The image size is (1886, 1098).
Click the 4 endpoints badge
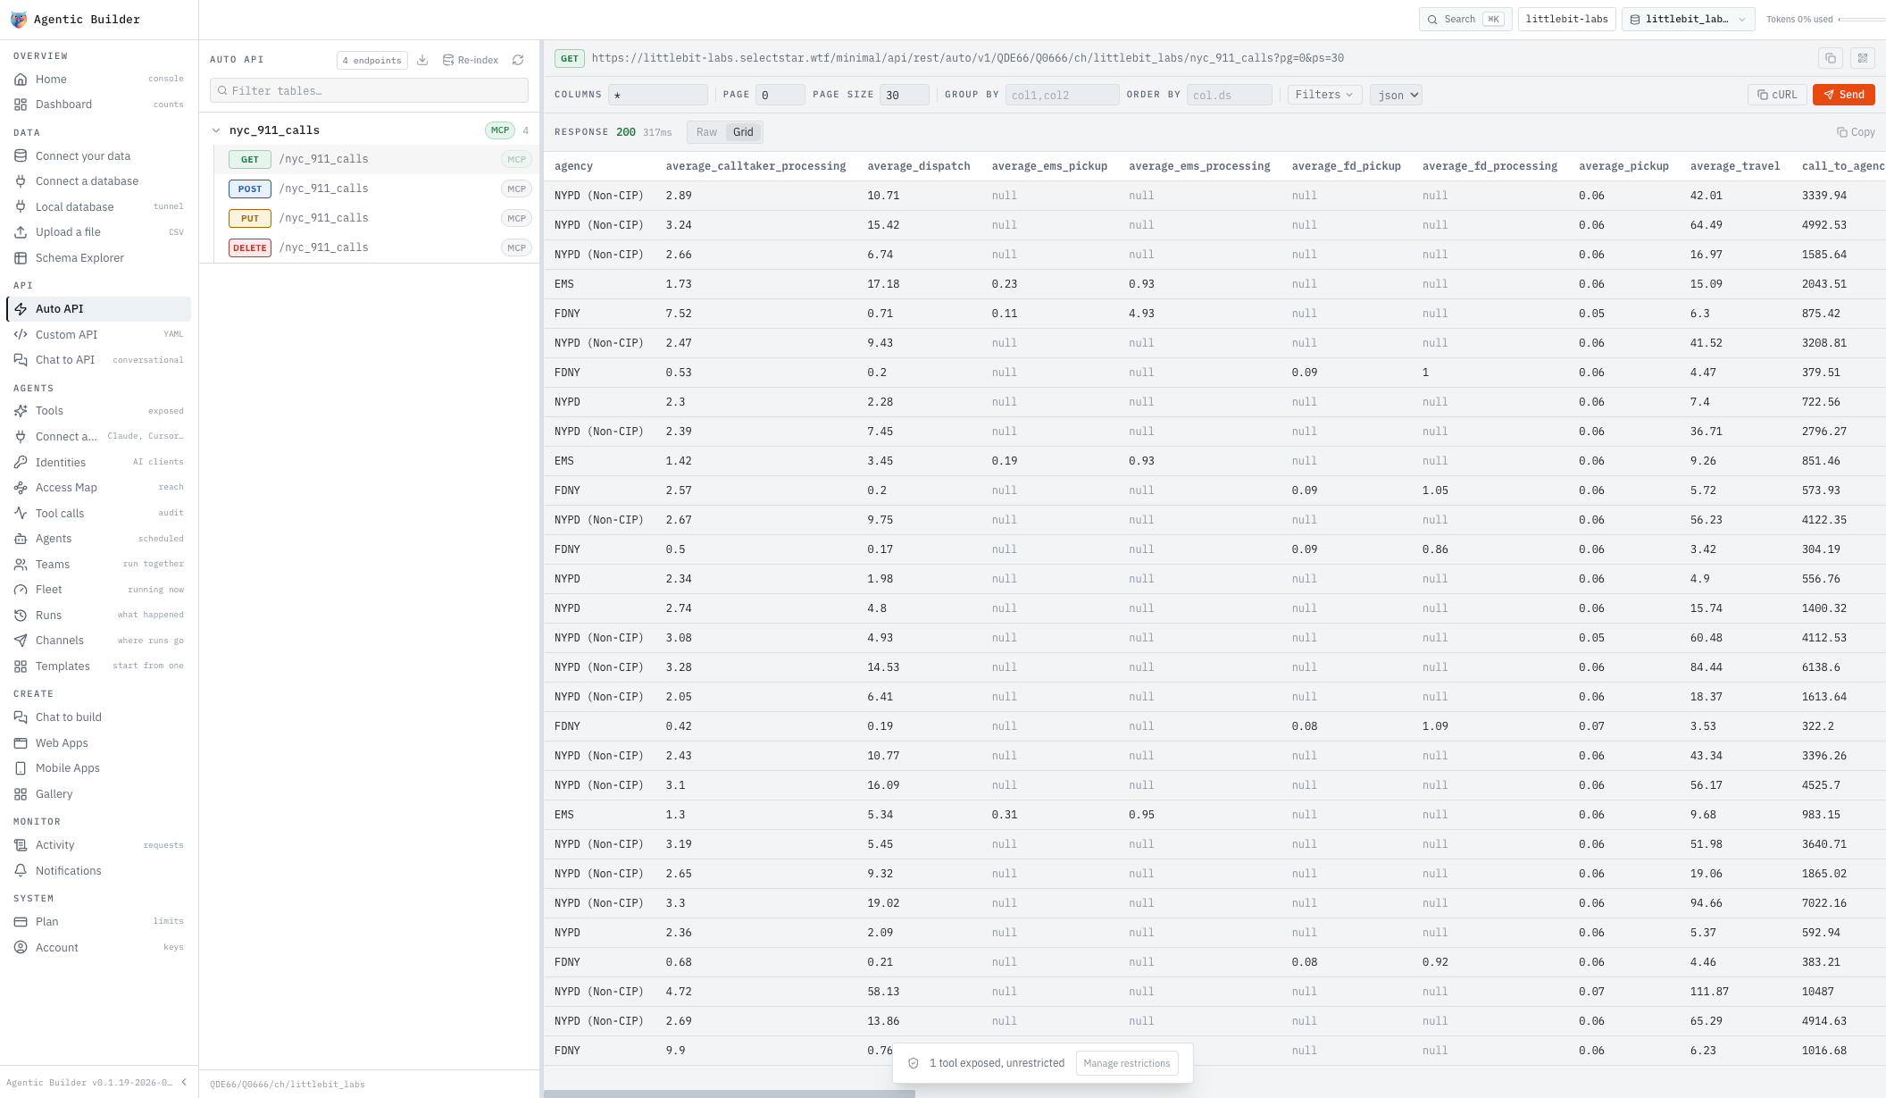pyautogui.click(x=372, y=60)
